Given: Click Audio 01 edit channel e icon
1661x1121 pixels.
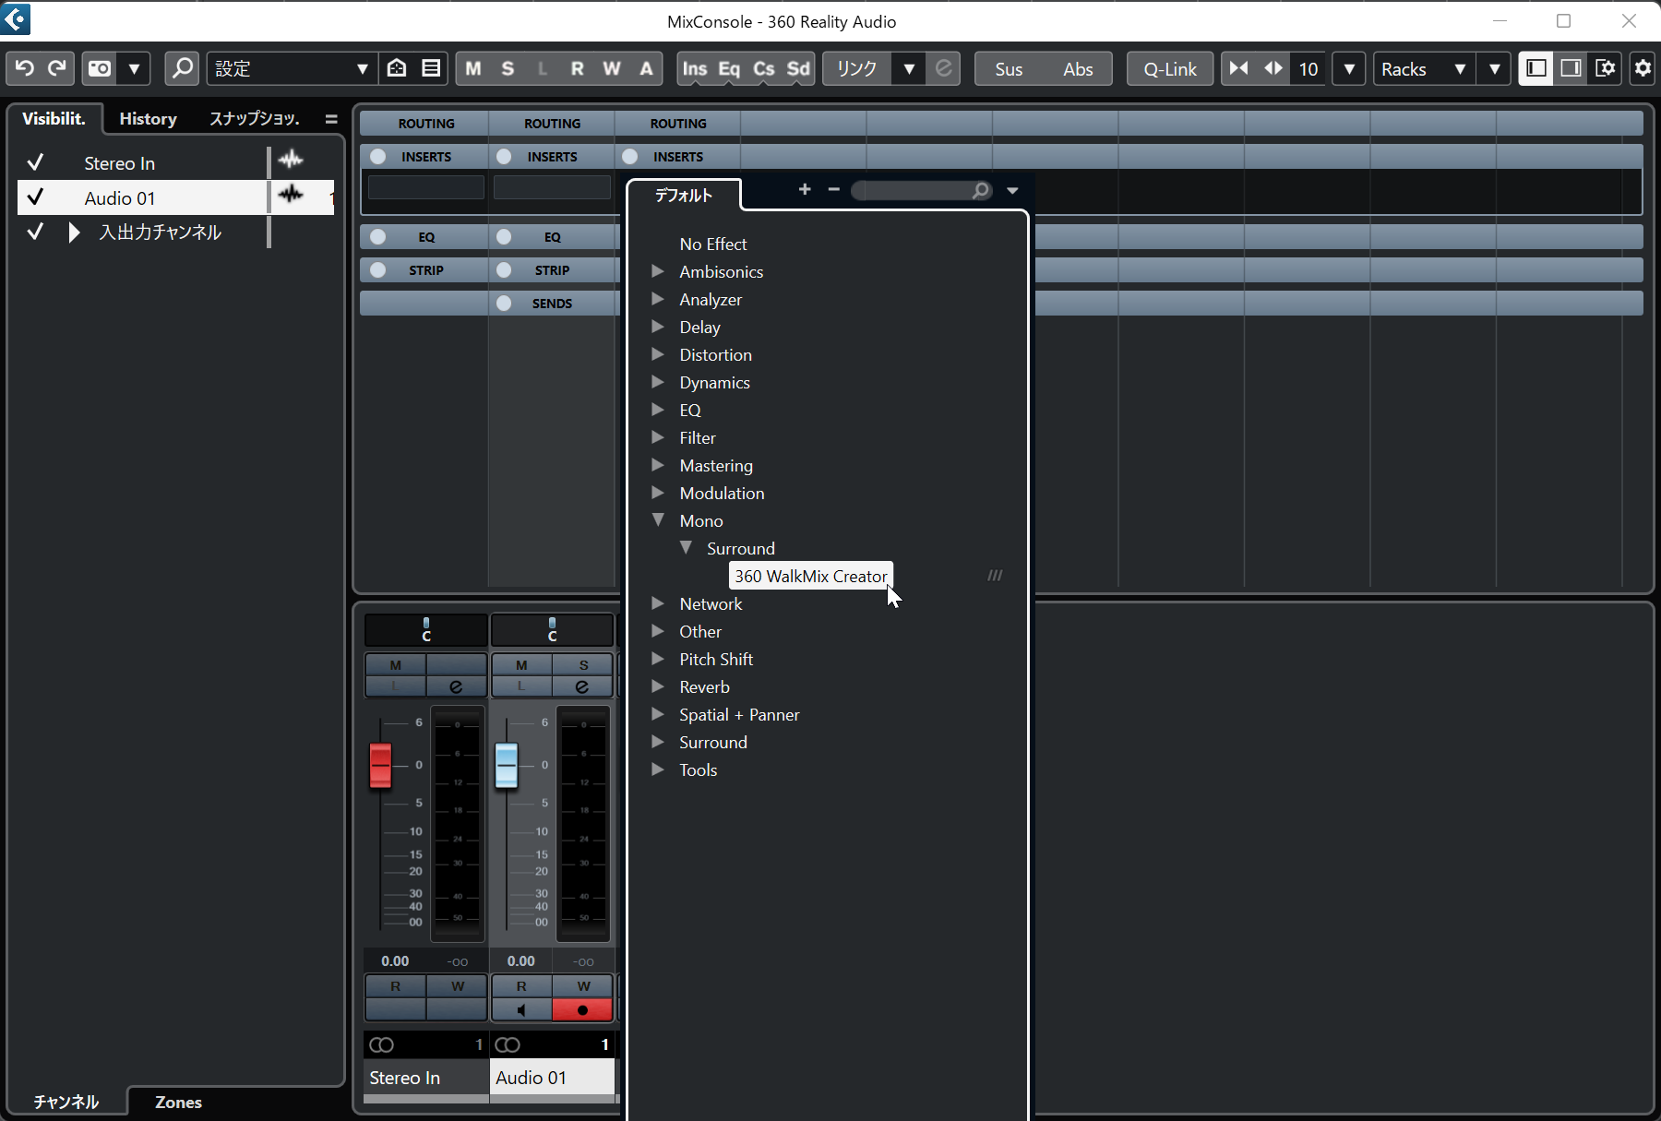Looking at the screenshot, I should point(582,686).
